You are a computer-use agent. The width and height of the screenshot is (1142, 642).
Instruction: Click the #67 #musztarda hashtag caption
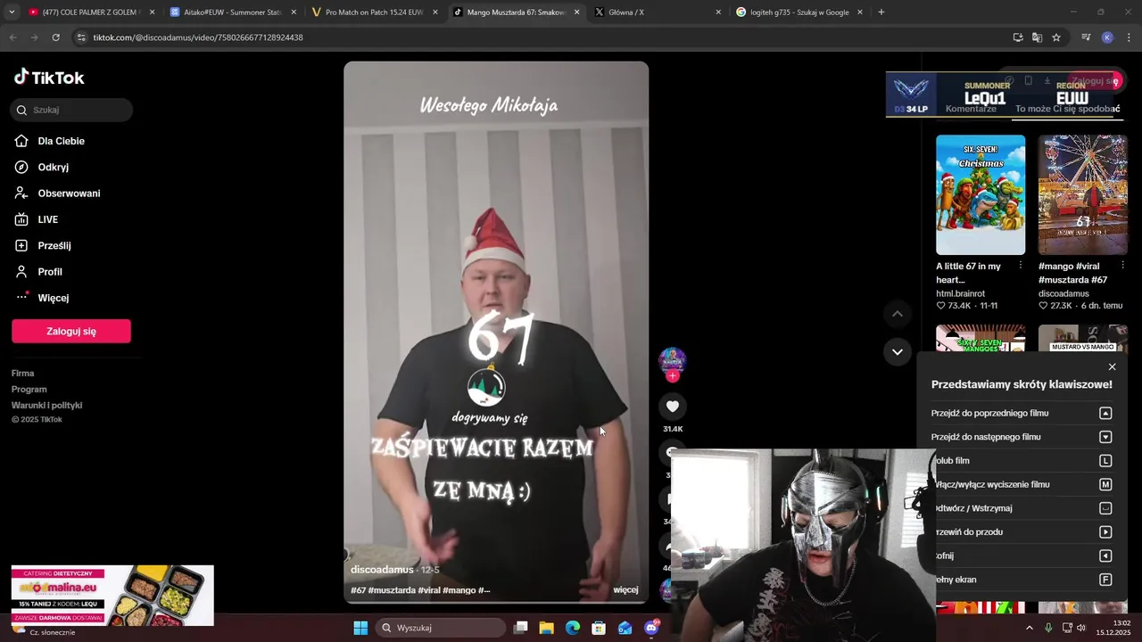(420, 590)
